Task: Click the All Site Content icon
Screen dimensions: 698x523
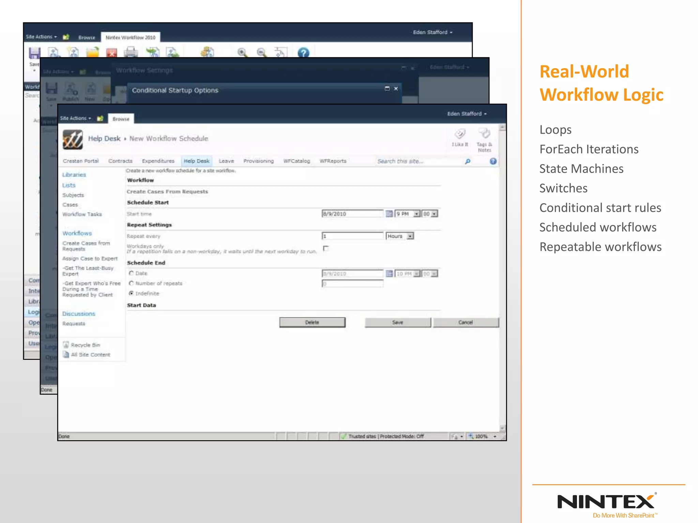Action: [x=66, y=354]
